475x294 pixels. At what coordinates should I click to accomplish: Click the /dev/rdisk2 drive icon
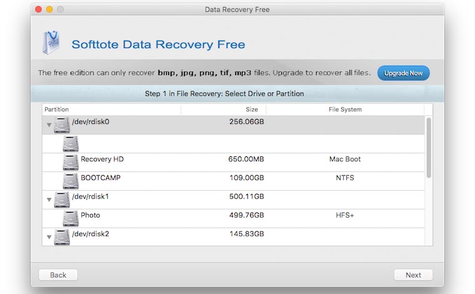[x=62, y=237]
